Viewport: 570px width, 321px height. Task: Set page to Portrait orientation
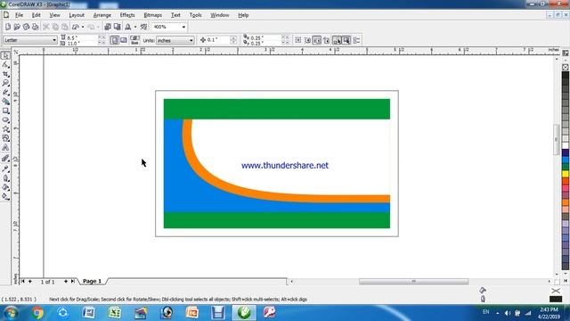coord(114,40)
